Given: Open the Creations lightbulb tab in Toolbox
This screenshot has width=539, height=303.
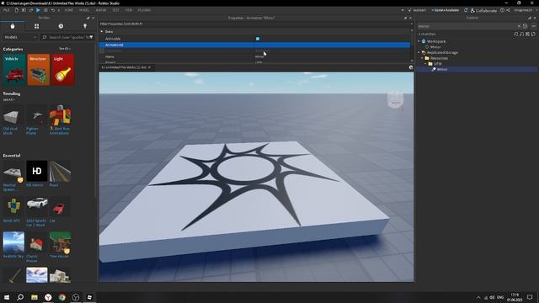Looking at the screenshot, I should [x=85, y=26].
